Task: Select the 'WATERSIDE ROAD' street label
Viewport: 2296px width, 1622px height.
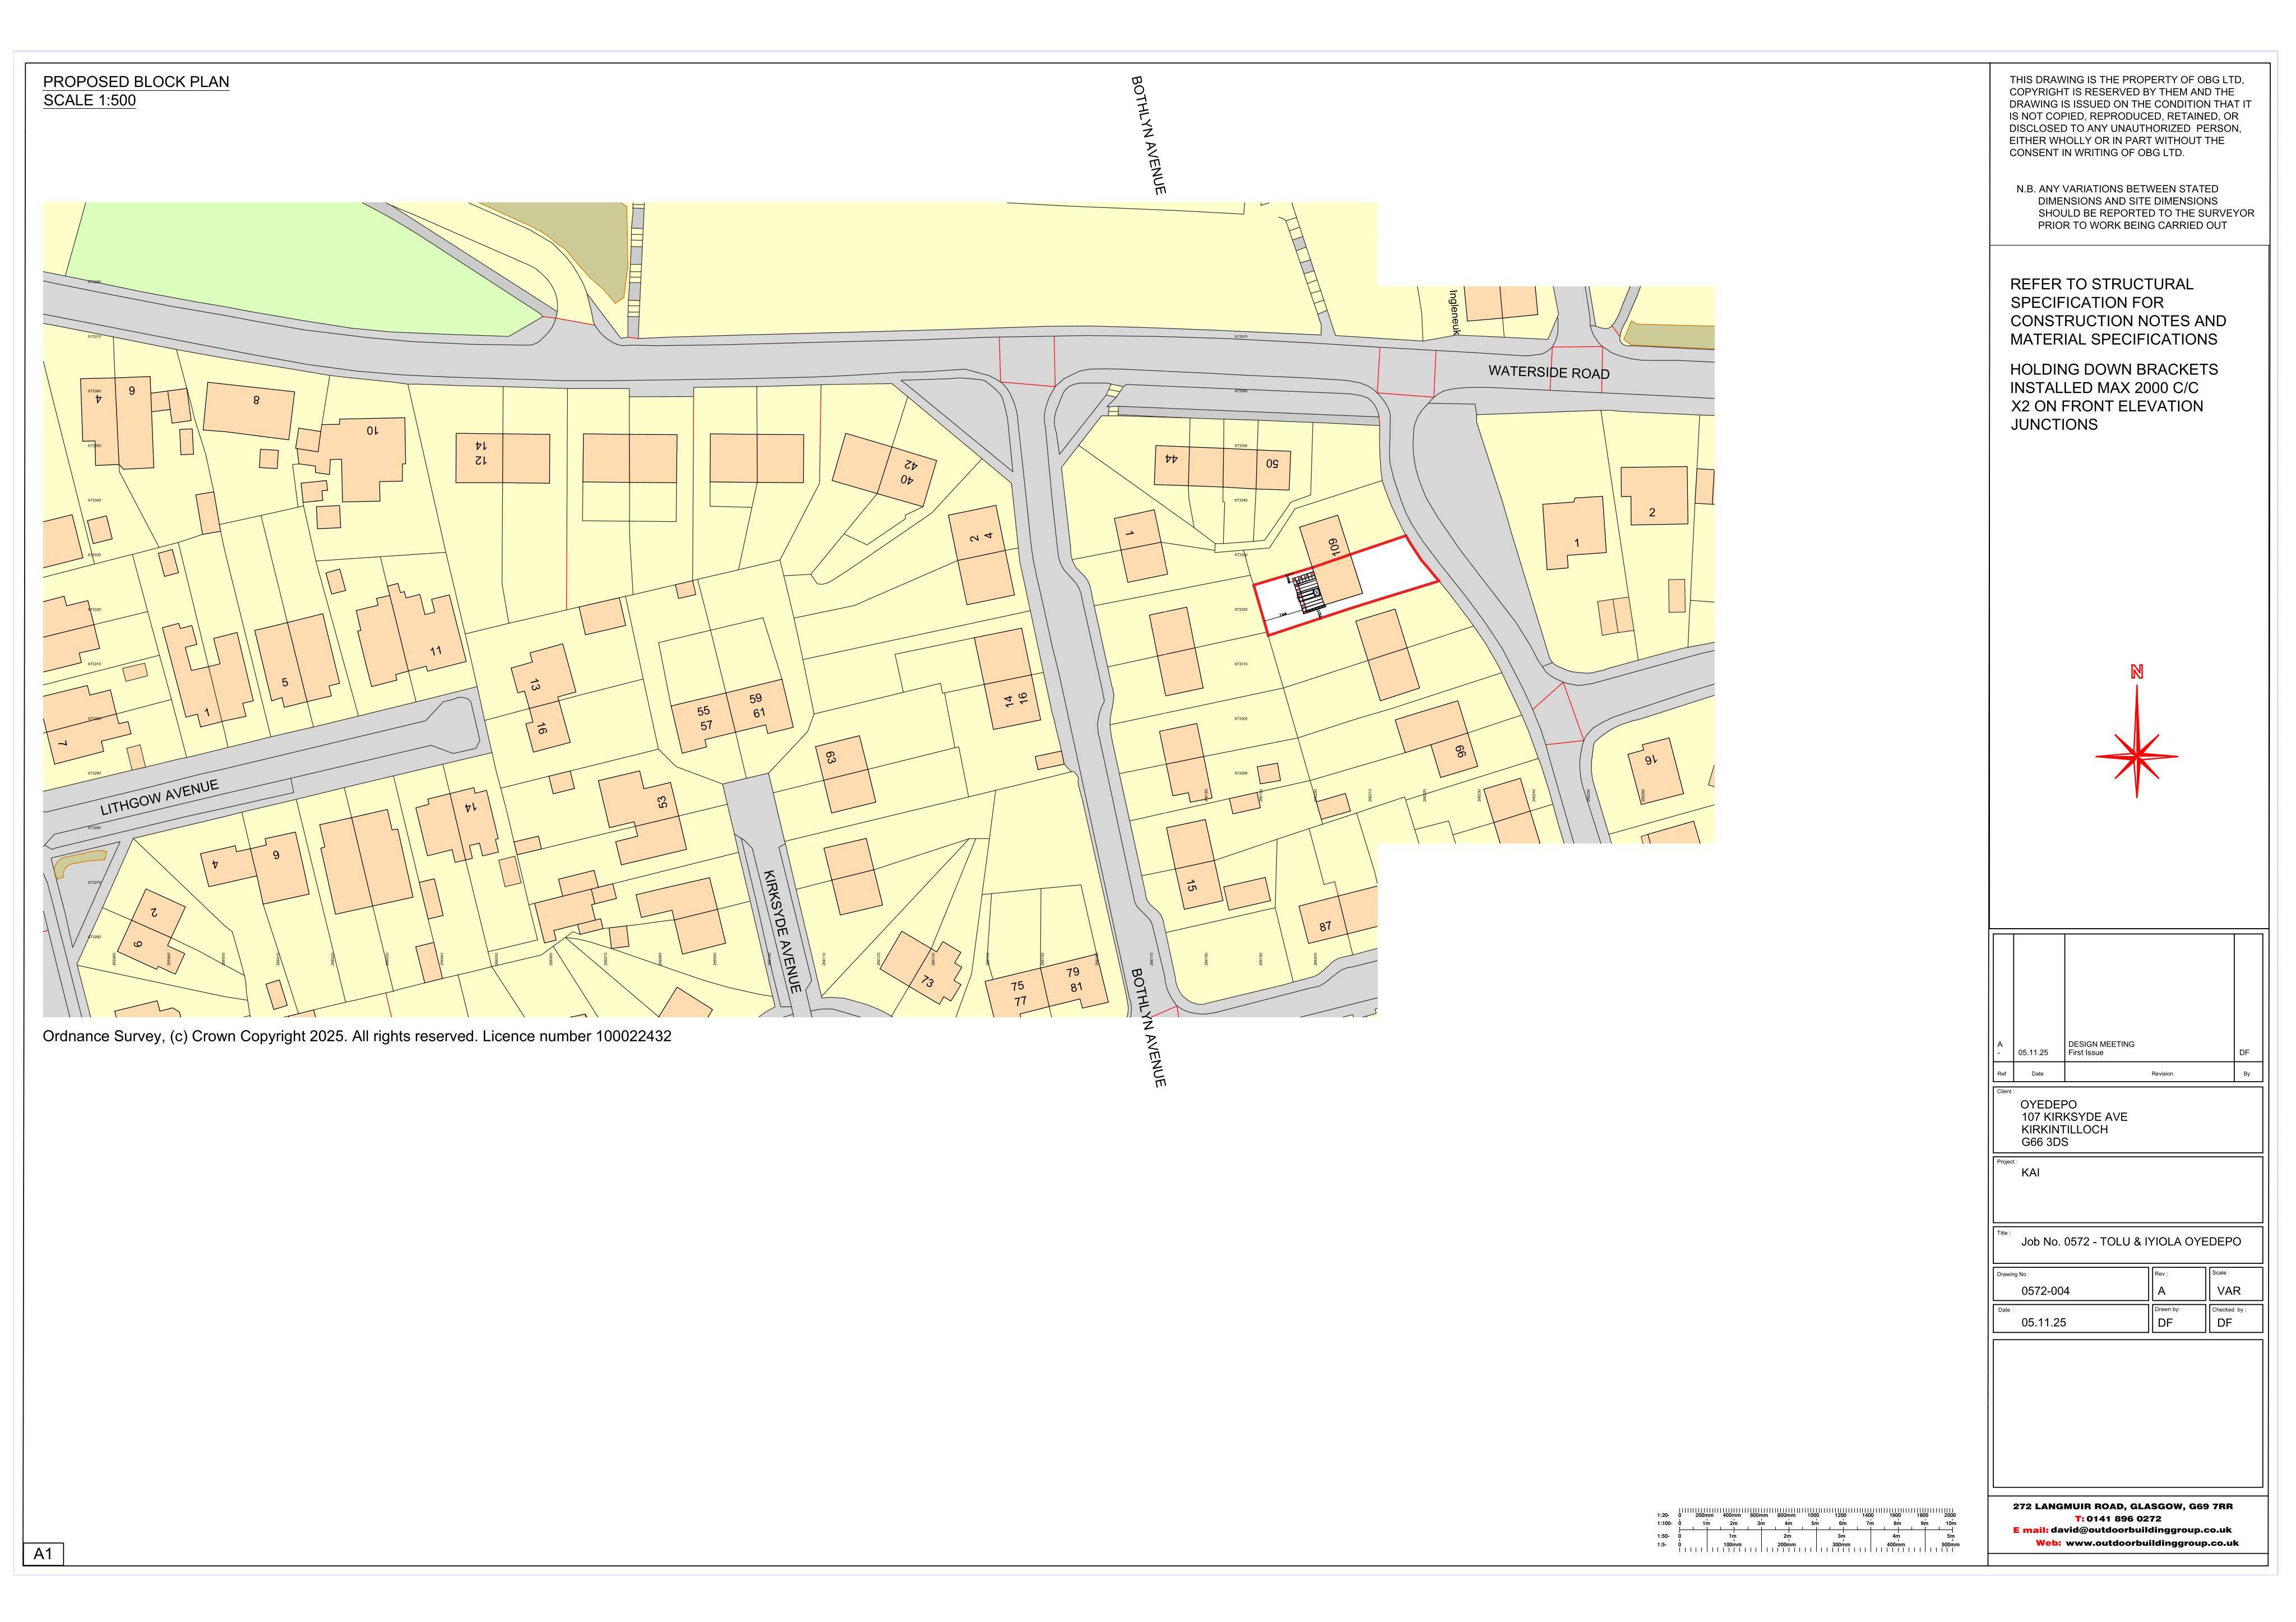Action: 1549,372
